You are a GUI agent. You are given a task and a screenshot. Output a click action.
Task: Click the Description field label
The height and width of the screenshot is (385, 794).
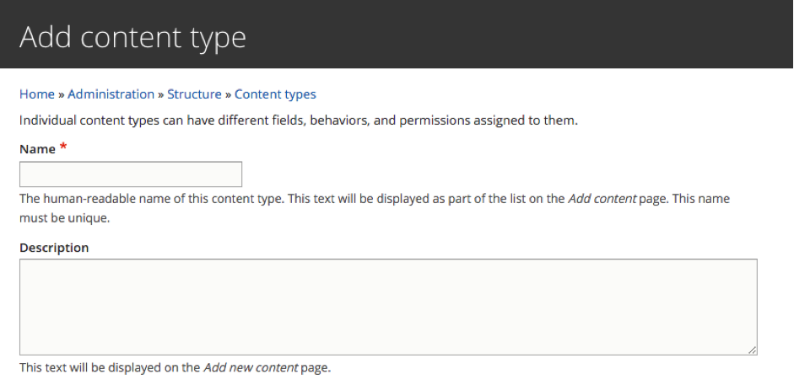click(54, 248)
